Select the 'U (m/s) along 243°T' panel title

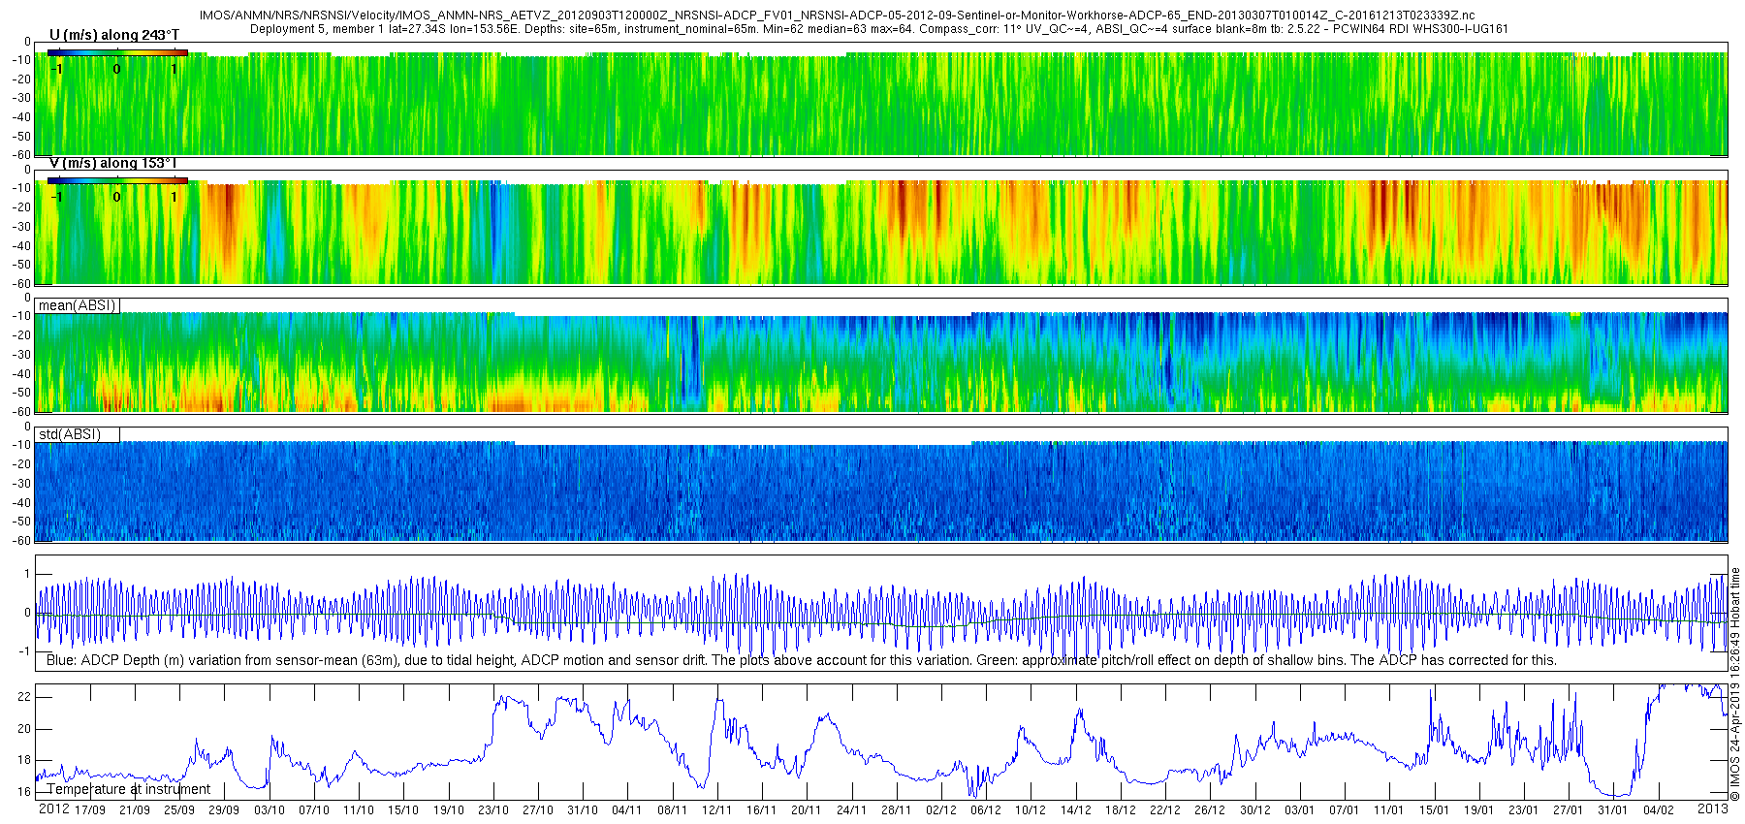114,35
